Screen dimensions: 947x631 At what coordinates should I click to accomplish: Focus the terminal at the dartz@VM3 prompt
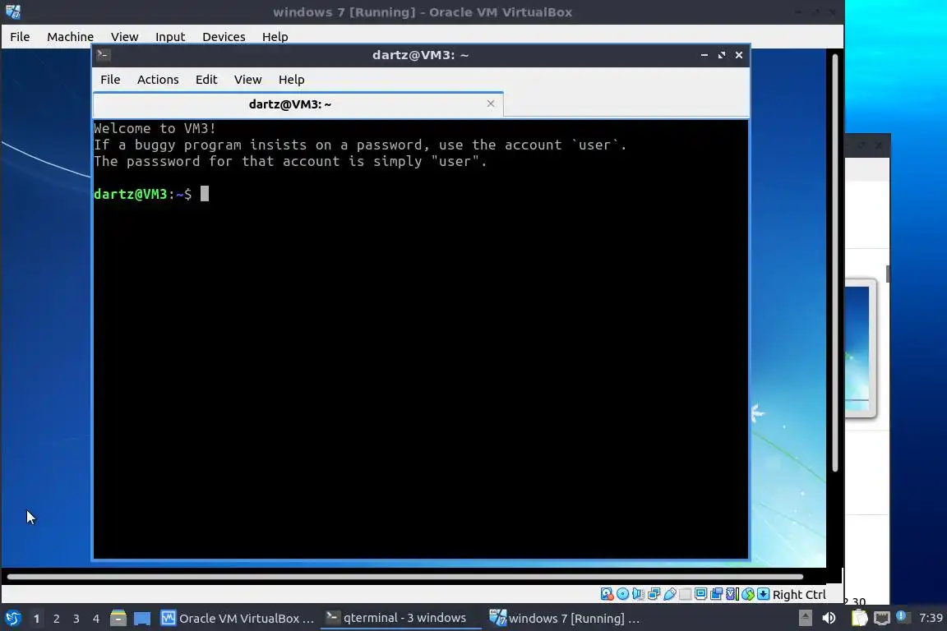coord(205,194)
